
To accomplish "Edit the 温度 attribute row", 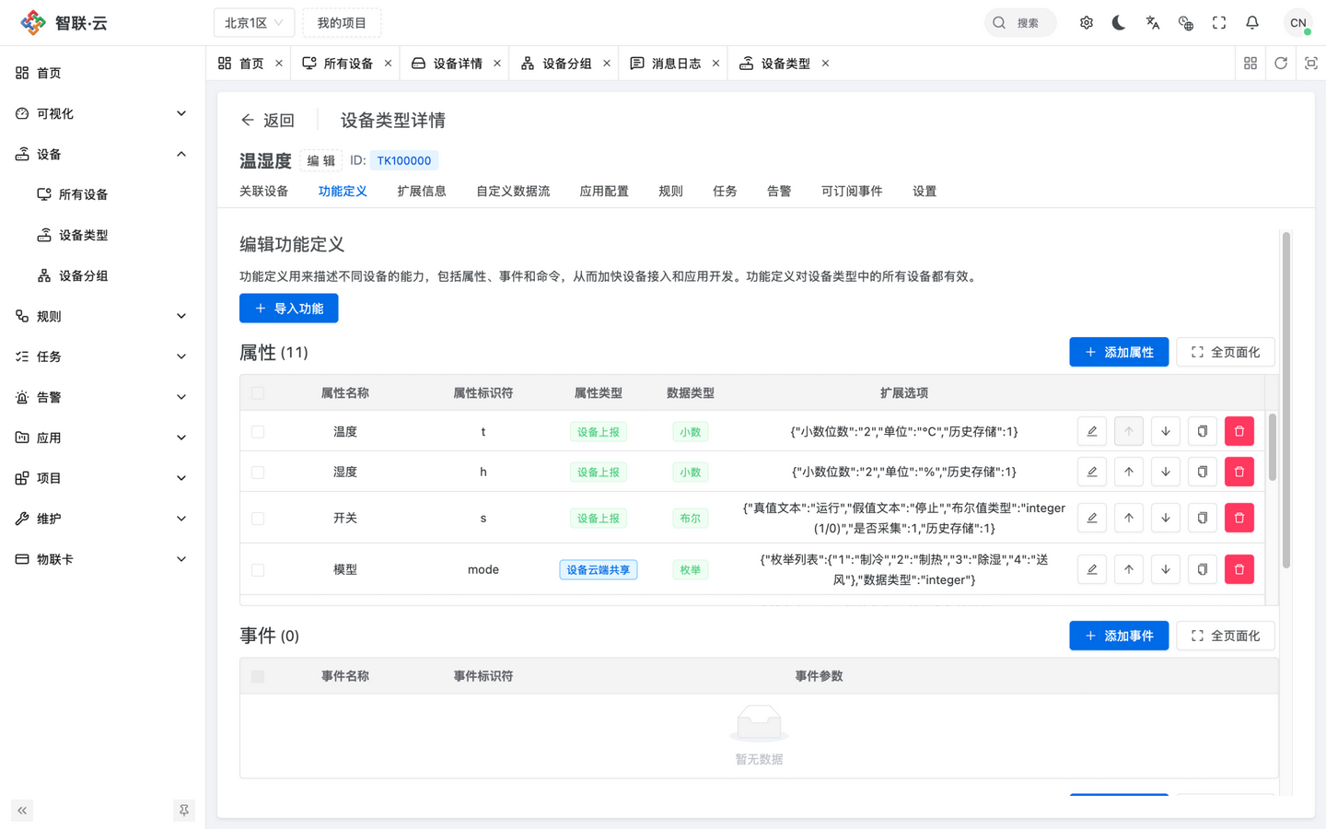I will click(1092, 431).
